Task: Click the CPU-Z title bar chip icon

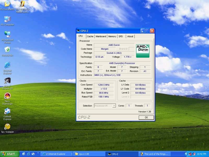Action: [78, 31]
